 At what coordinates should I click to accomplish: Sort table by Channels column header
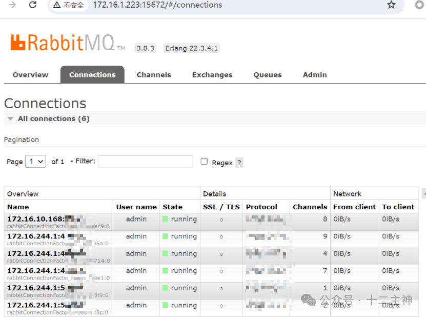(310, 207)
